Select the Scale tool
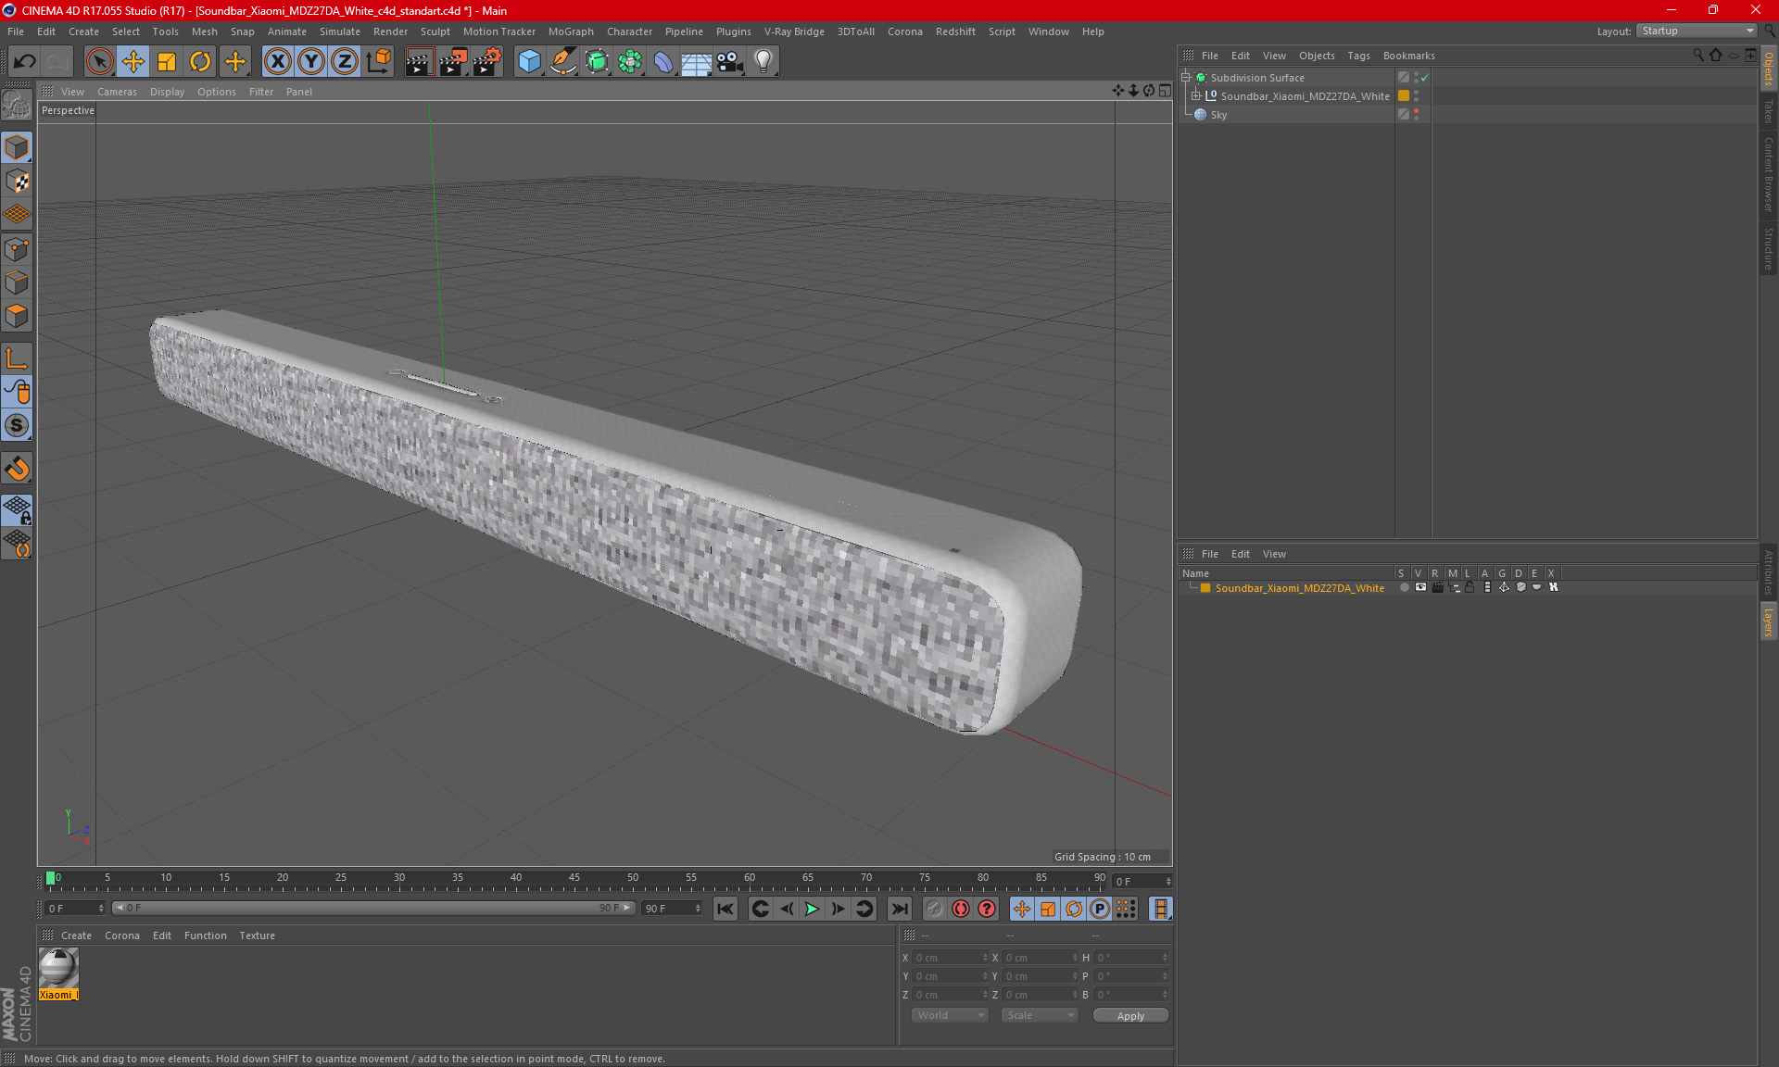The image size is (1779, 1067). pos(167,61)
